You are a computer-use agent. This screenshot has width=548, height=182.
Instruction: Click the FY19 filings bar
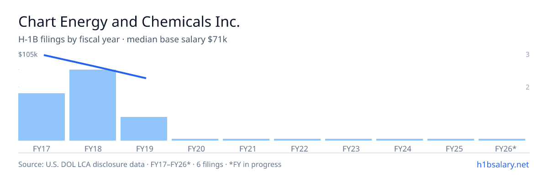coord(144,129)
